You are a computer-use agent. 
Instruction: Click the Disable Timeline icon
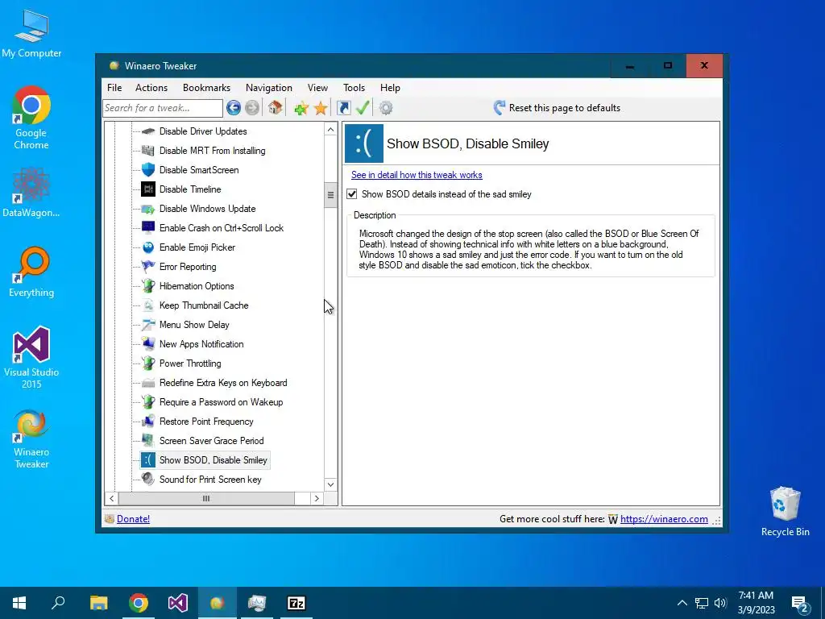pyautogui.click(x=148, y=189)
